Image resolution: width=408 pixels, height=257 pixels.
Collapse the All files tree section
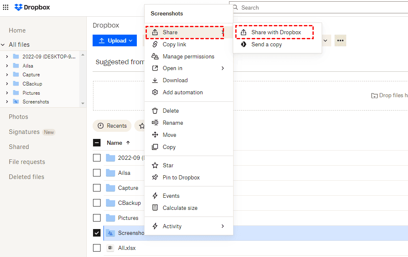[3, 45]
